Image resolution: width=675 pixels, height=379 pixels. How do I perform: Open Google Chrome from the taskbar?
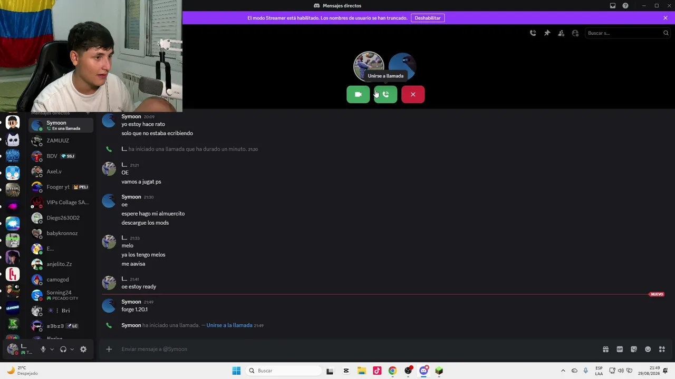(392, 371)
